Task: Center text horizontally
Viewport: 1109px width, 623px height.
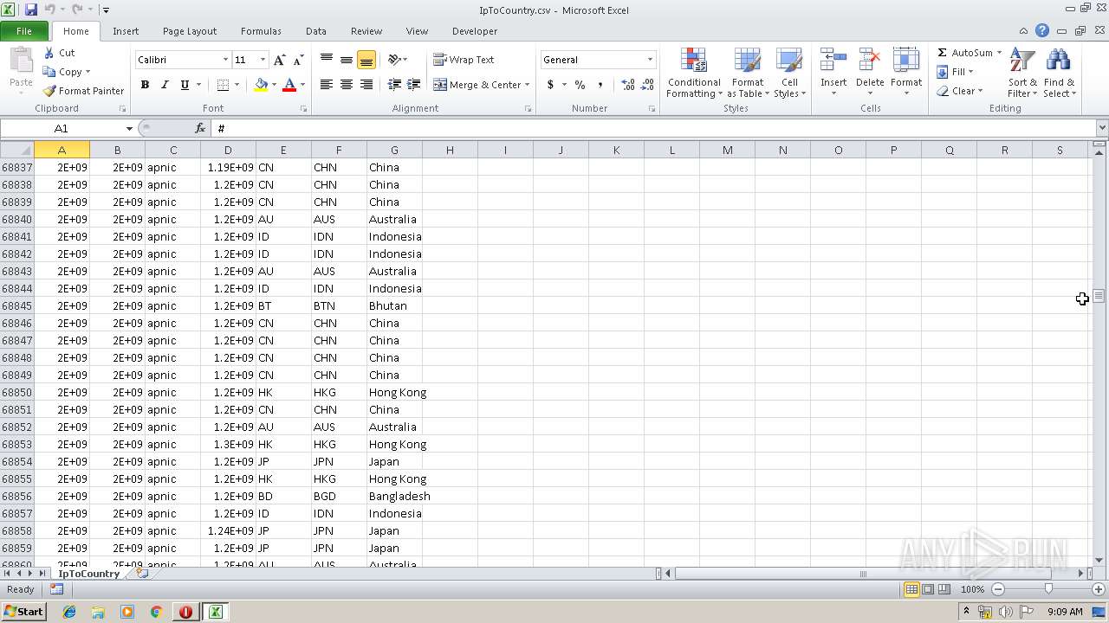Action: [347, 85]
